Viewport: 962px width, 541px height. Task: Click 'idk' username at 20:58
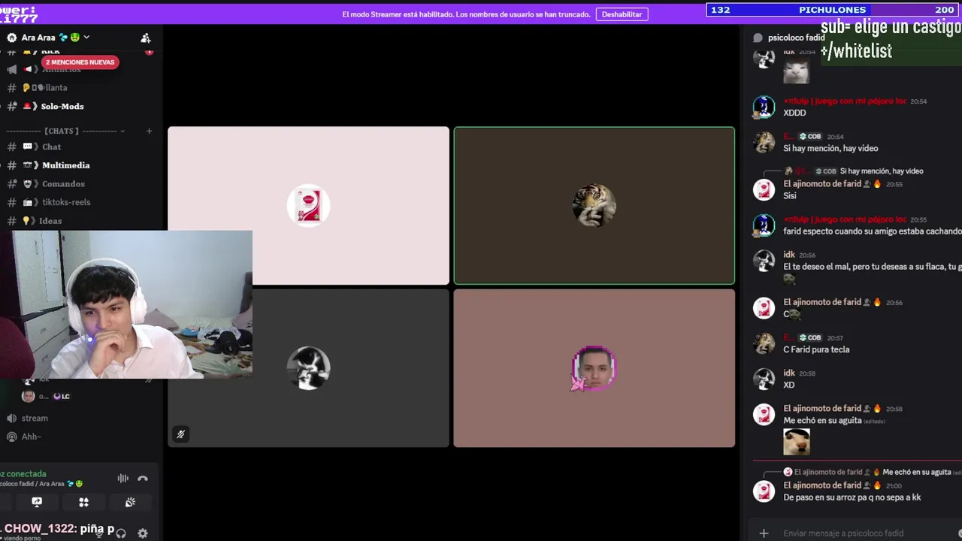coord(789,373)
